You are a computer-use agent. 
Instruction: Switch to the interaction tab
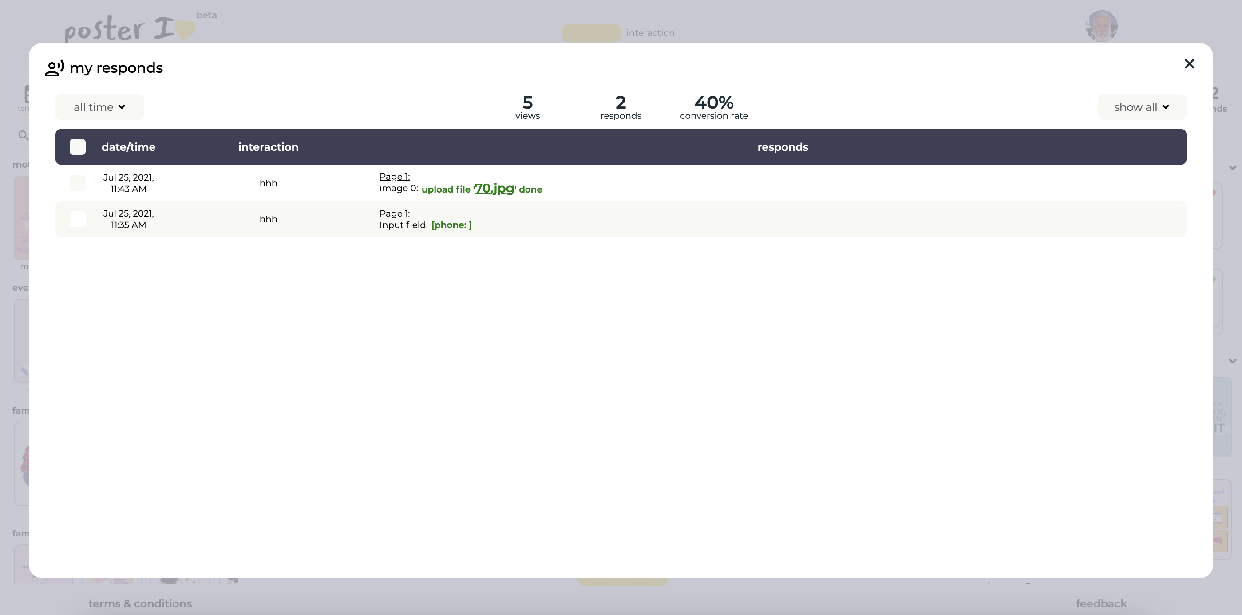pyautogui.click(x=650, y=33)
